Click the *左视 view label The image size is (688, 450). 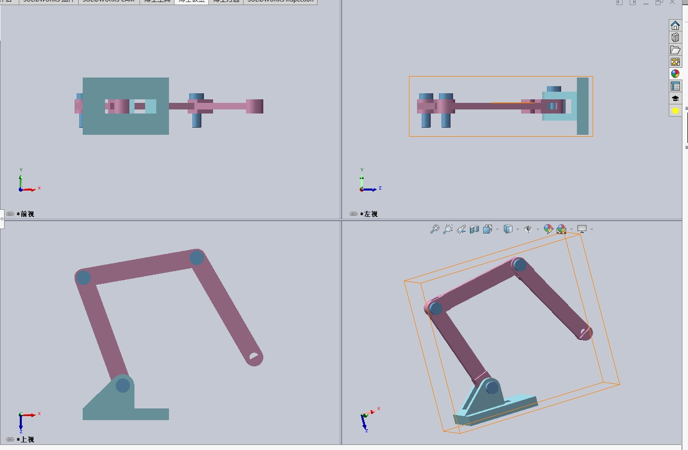coord(369,214)
